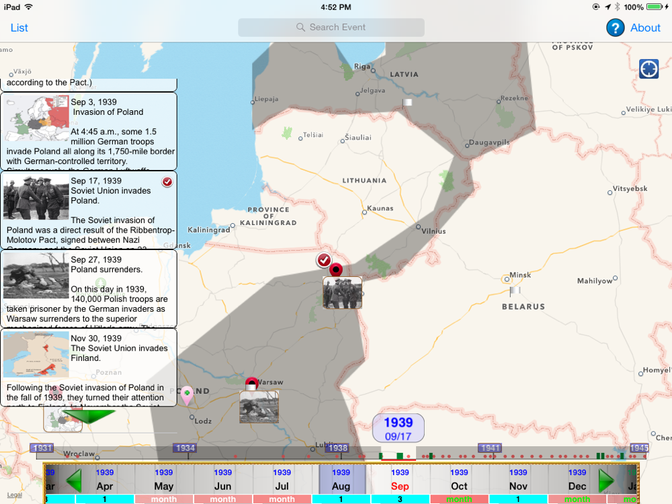Image resolution: width=672 pixels, height=504 pixels.
Task: Tap the battery indicator in status bar
Action: click(x=655, y=7)
